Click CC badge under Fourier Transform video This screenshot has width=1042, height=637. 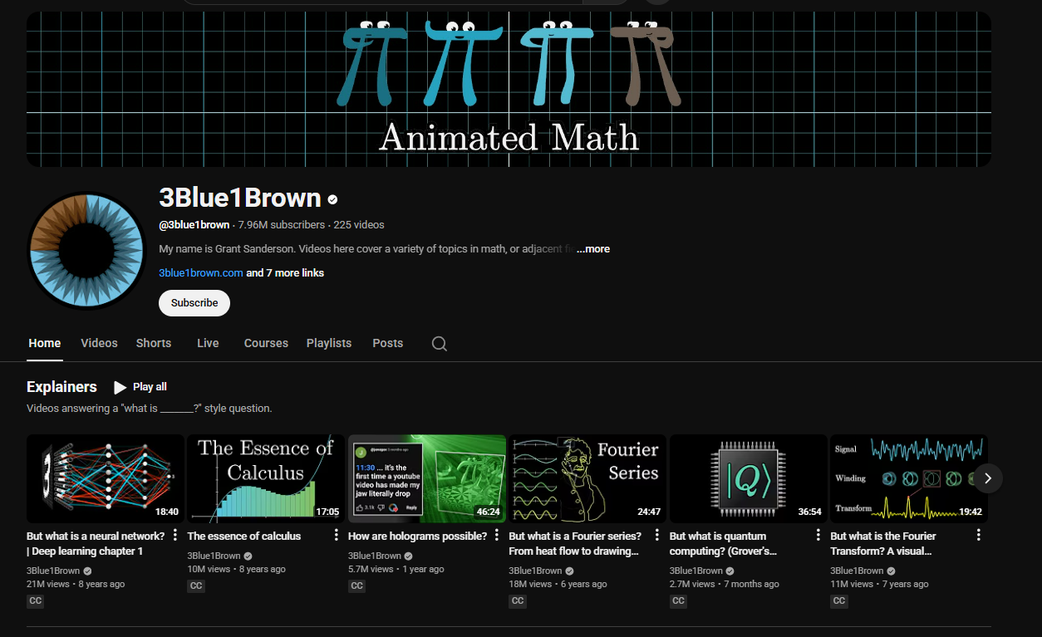click(x=839, y=600)
